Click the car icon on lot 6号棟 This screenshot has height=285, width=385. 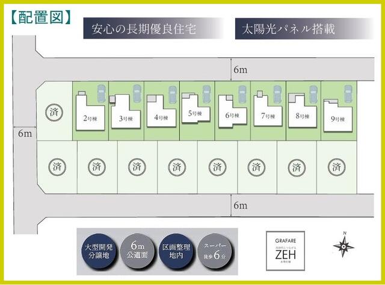coord(242,95)
